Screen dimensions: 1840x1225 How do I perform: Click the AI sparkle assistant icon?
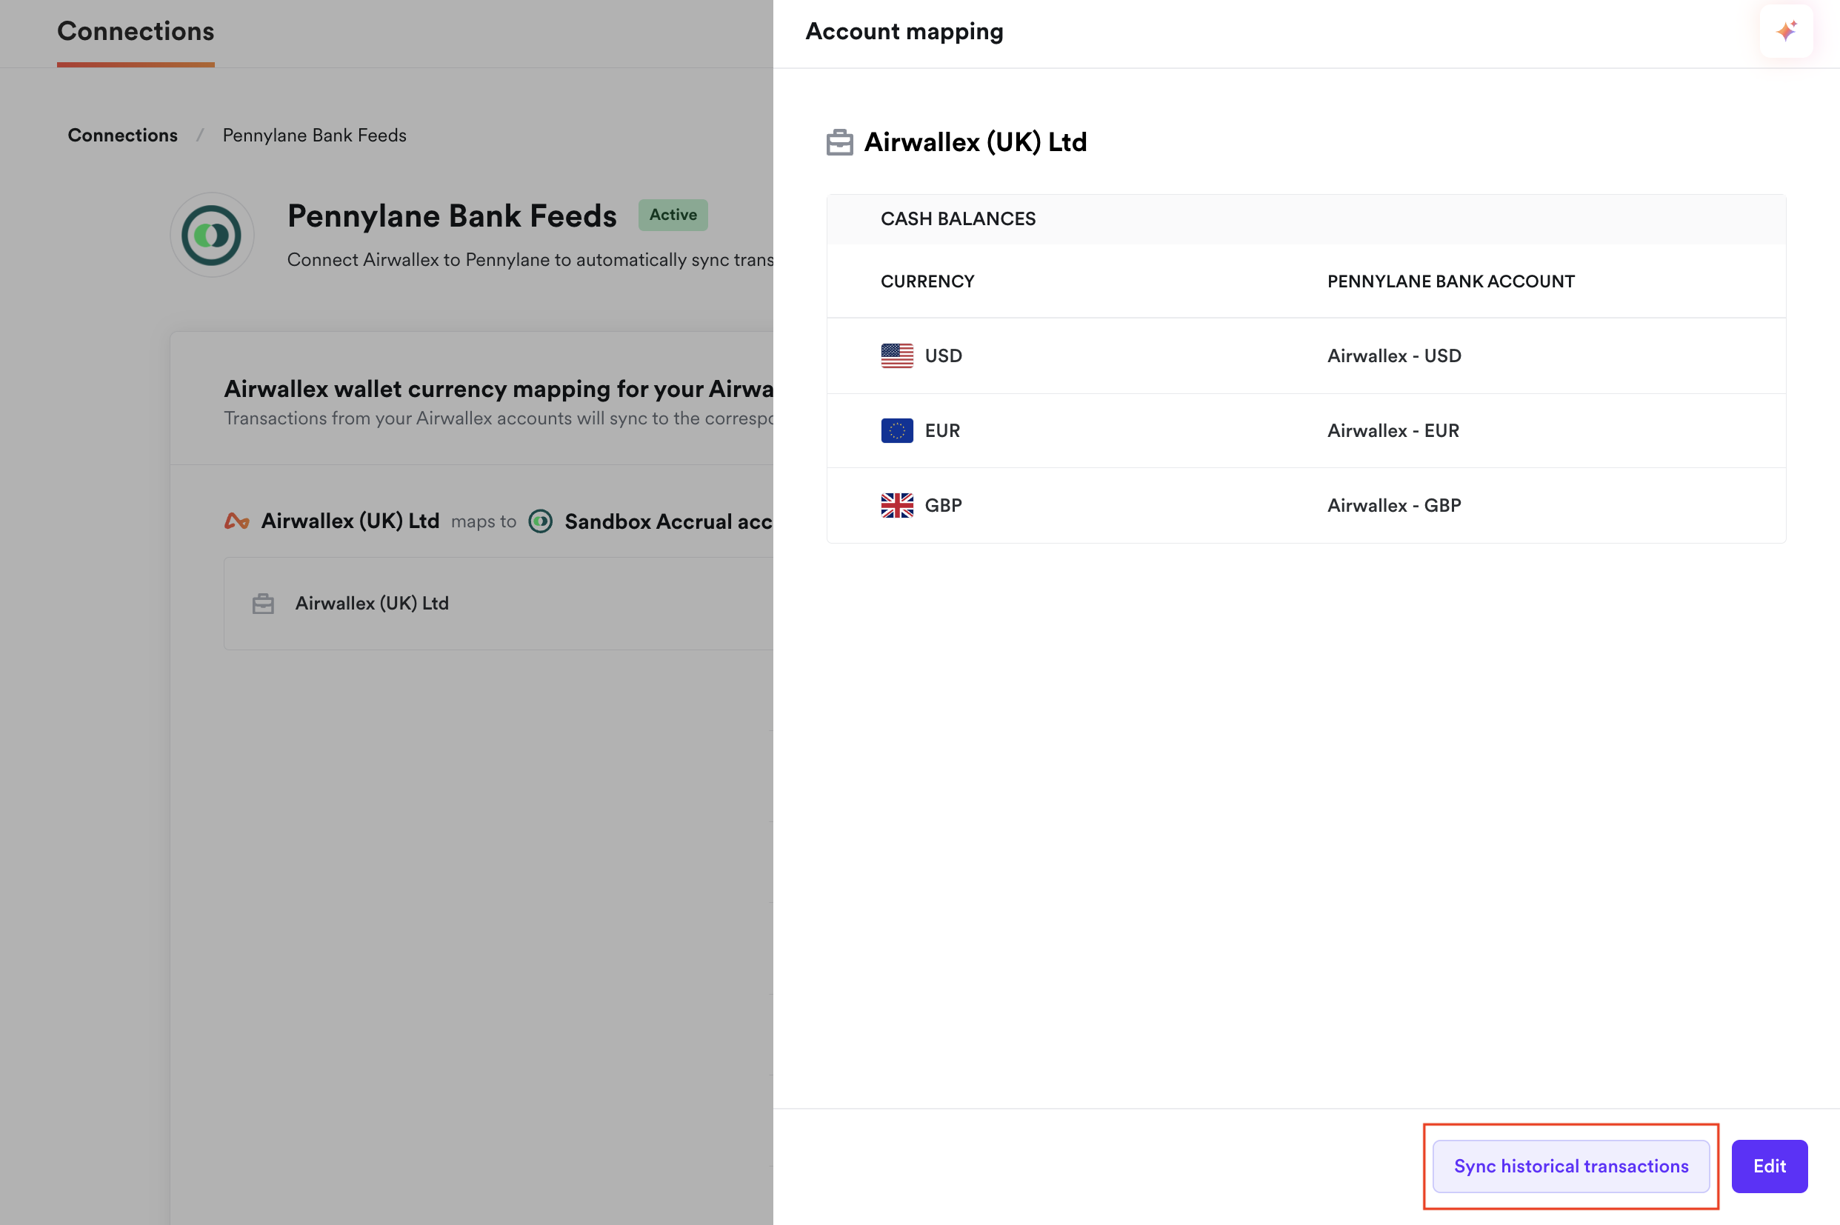tap(1786, 31)
